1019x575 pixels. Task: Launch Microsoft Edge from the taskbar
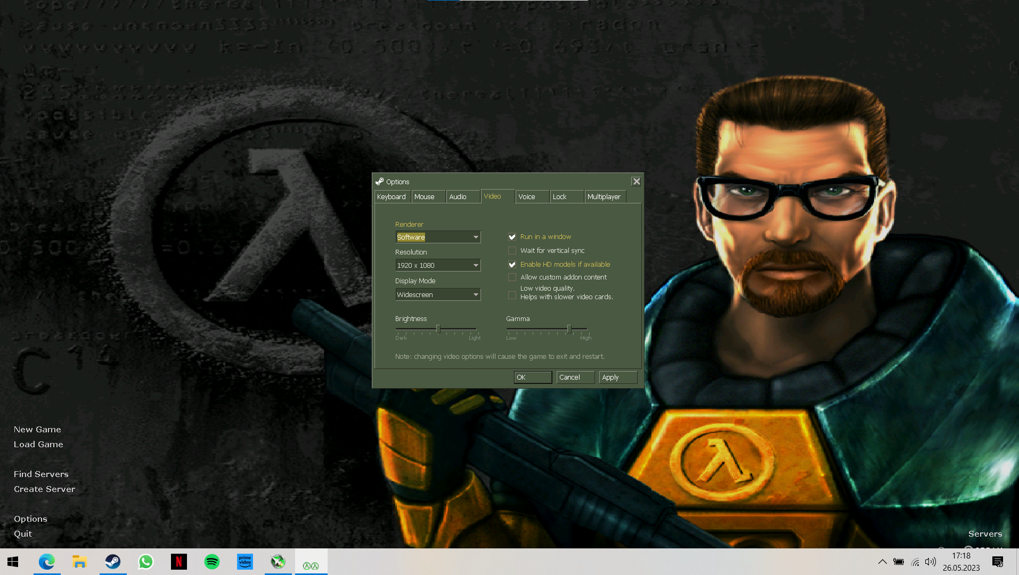[x=47, y=562]
